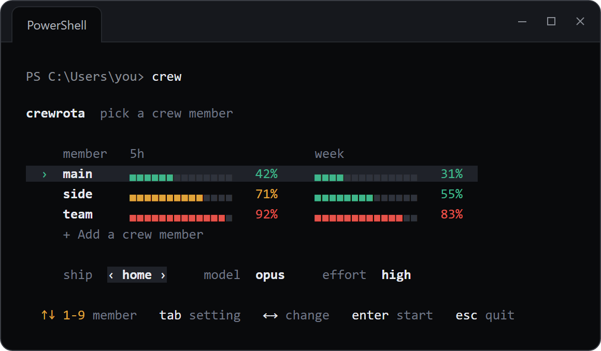
Task: Select the main crew member row
Action: tap(251, 174)
